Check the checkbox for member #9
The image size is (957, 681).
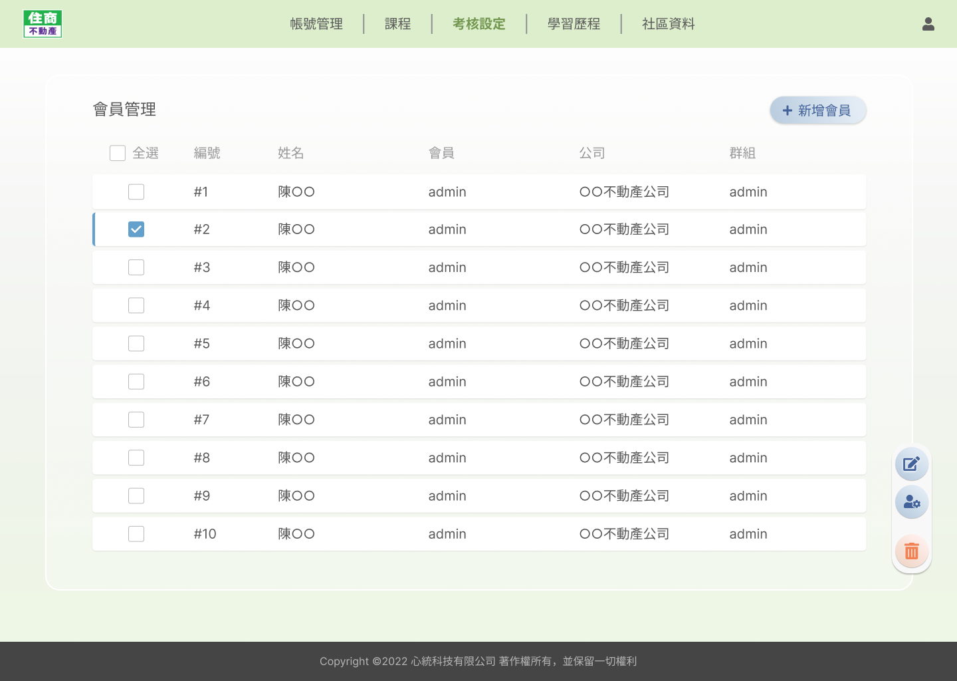click(x=136, y=495)
